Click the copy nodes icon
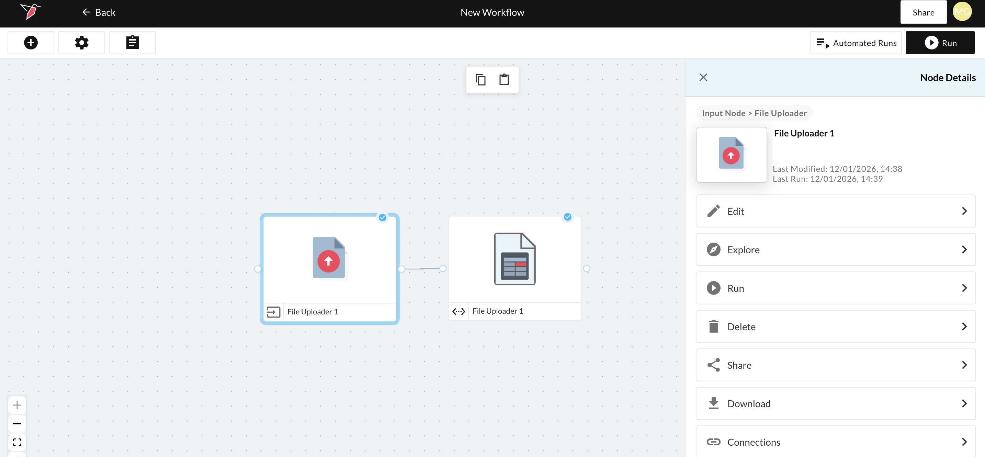The image size is (985, 457). (x=480, y=79)
